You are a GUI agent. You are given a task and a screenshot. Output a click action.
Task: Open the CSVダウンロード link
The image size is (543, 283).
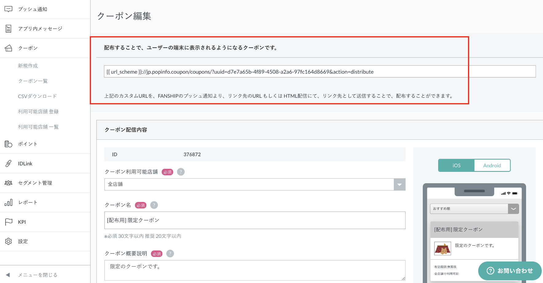tap(38, 96)
